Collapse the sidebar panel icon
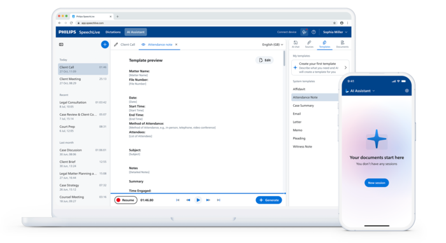446x243 pixels. [x=61, y=45]
